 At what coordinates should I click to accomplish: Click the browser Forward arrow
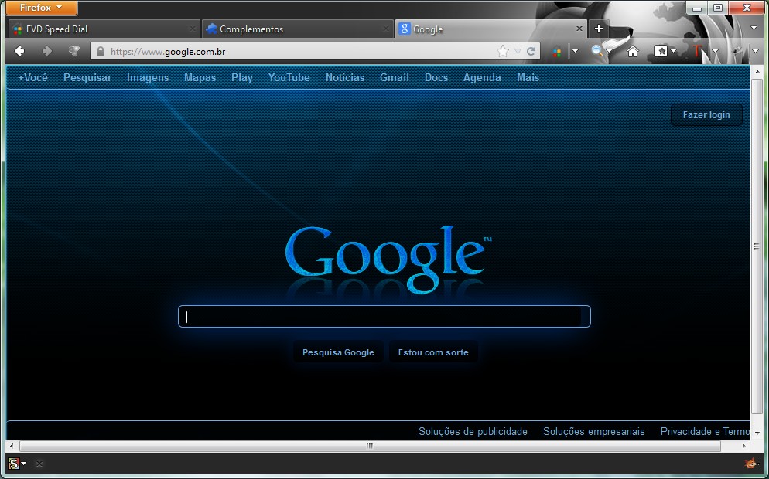click(46, 51)
